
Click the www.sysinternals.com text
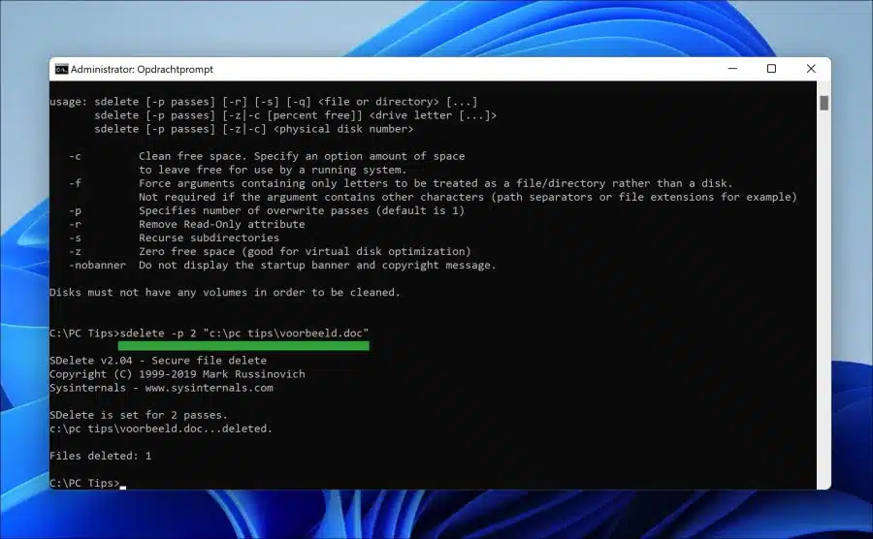coord(209,388)
